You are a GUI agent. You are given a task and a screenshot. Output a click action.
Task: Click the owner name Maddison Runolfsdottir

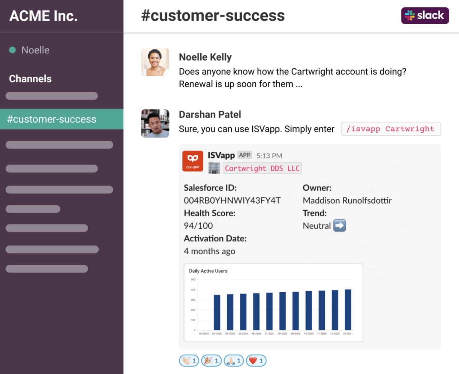(x=347, y=201)
